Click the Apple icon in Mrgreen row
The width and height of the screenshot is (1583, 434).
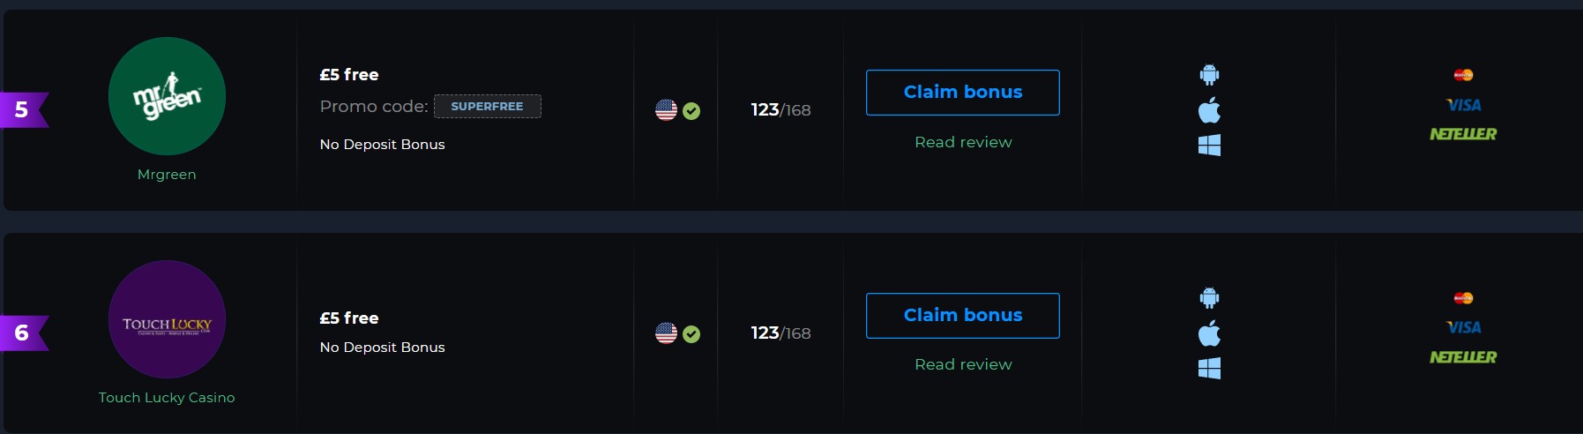coord(1209,110)
